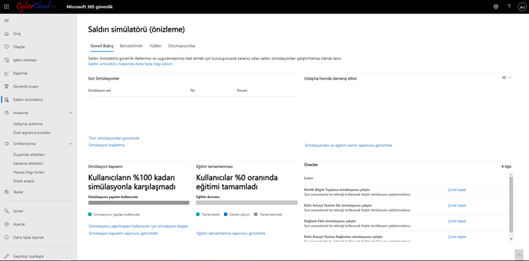This screenshot has height=261, width=529.
Task: Open help question mark icon
Action: (x=509, y=6)
